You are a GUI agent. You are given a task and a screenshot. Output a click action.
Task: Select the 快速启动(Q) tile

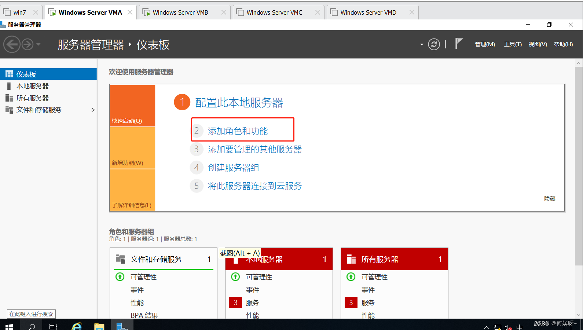(x=132, y=106)
